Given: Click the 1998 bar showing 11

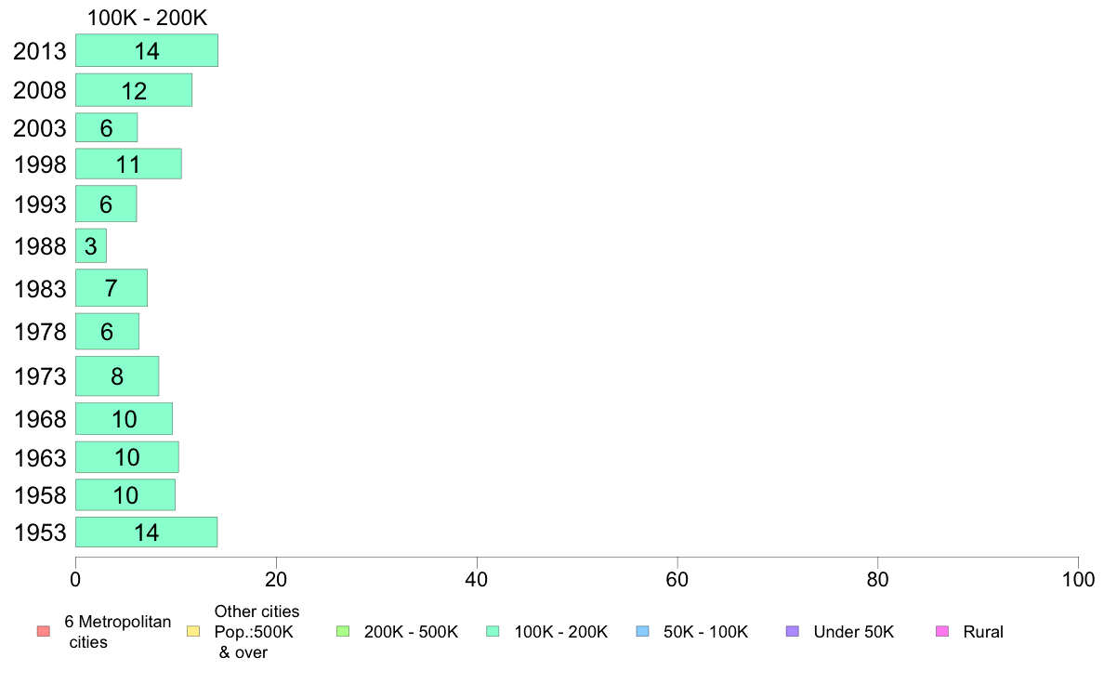Looking at the screenshot, I should click(128, 164).
